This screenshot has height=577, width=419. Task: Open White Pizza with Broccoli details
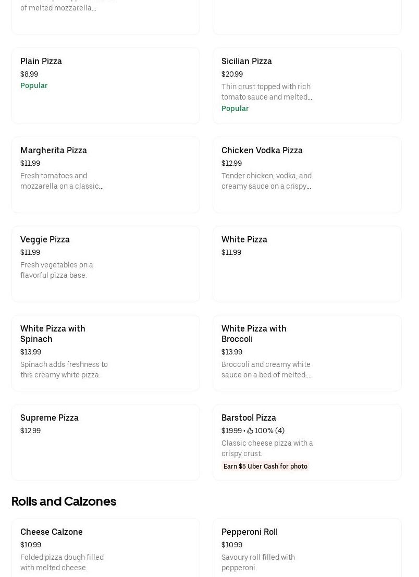[x=307, y=353]
